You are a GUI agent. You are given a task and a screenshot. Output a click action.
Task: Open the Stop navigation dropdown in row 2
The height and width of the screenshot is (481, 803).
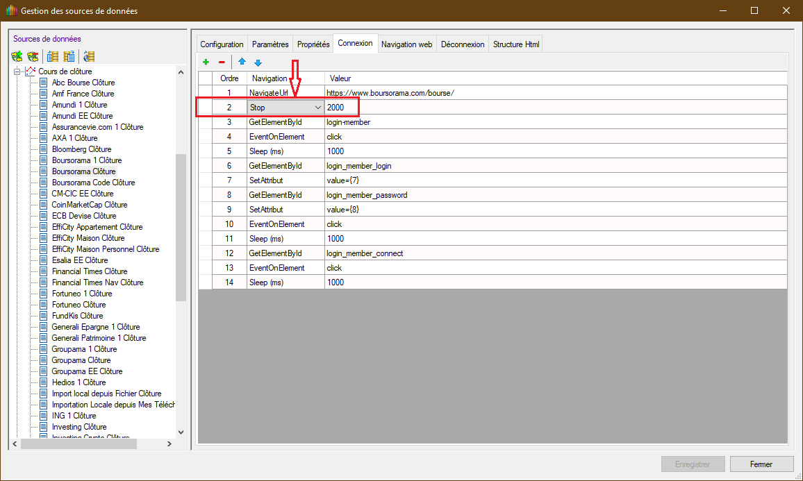[x=318, y=108]
